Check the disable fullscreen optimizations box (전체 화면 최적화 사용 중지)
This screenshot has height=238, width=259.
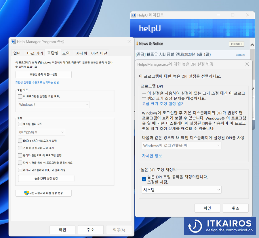pos(20,148)
